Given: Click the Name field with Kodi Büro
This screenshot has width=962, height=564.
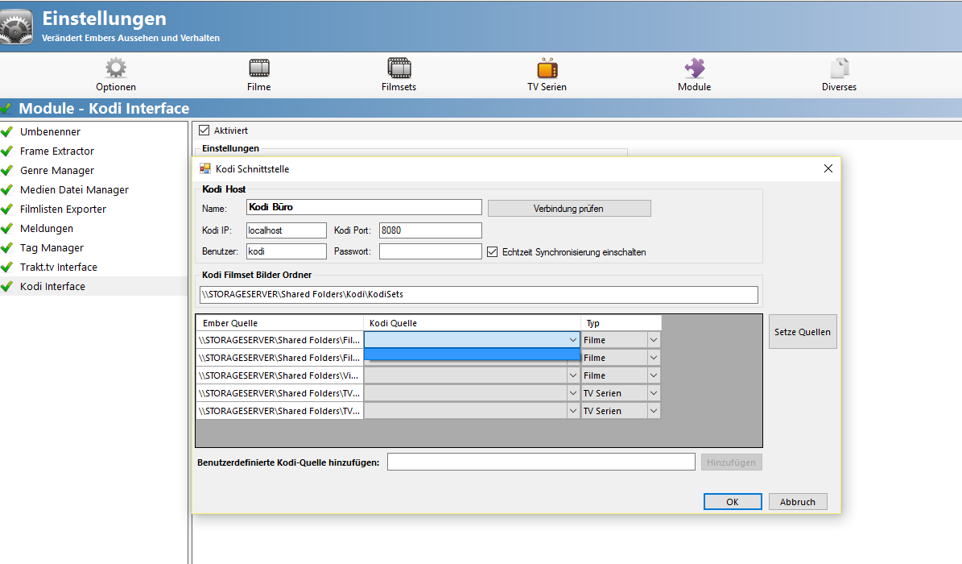Looking at the screenshot, I should 364,207.
